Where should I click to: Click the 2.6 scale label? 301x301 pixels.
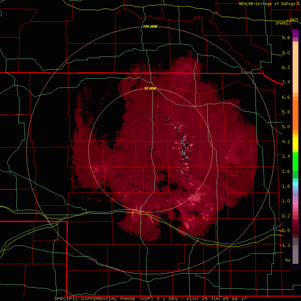[286, 172]
